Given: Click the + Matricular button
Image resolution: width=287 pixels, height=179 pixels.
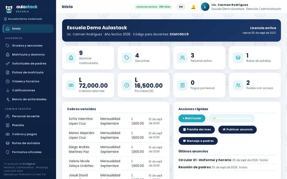Looking at the screenshot, I should tap(192, 118).
